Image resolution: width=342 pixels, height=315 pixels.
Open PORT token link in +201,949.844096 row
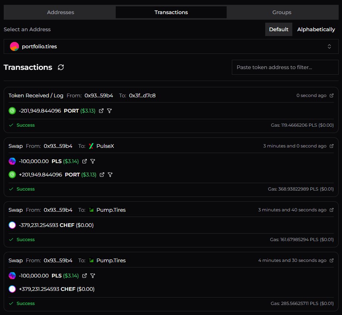(x=102, y=175)
